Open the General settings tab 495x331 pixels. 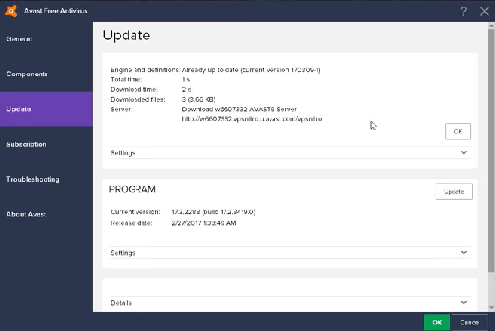coord(46,39)
